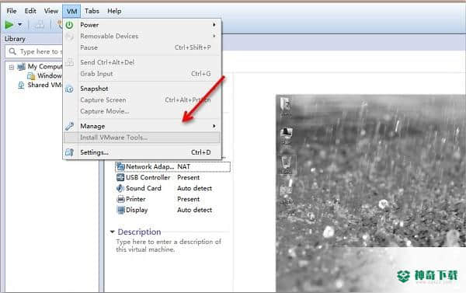
Task: Expand Manage submenu arrow
Action: pos(214,126)
